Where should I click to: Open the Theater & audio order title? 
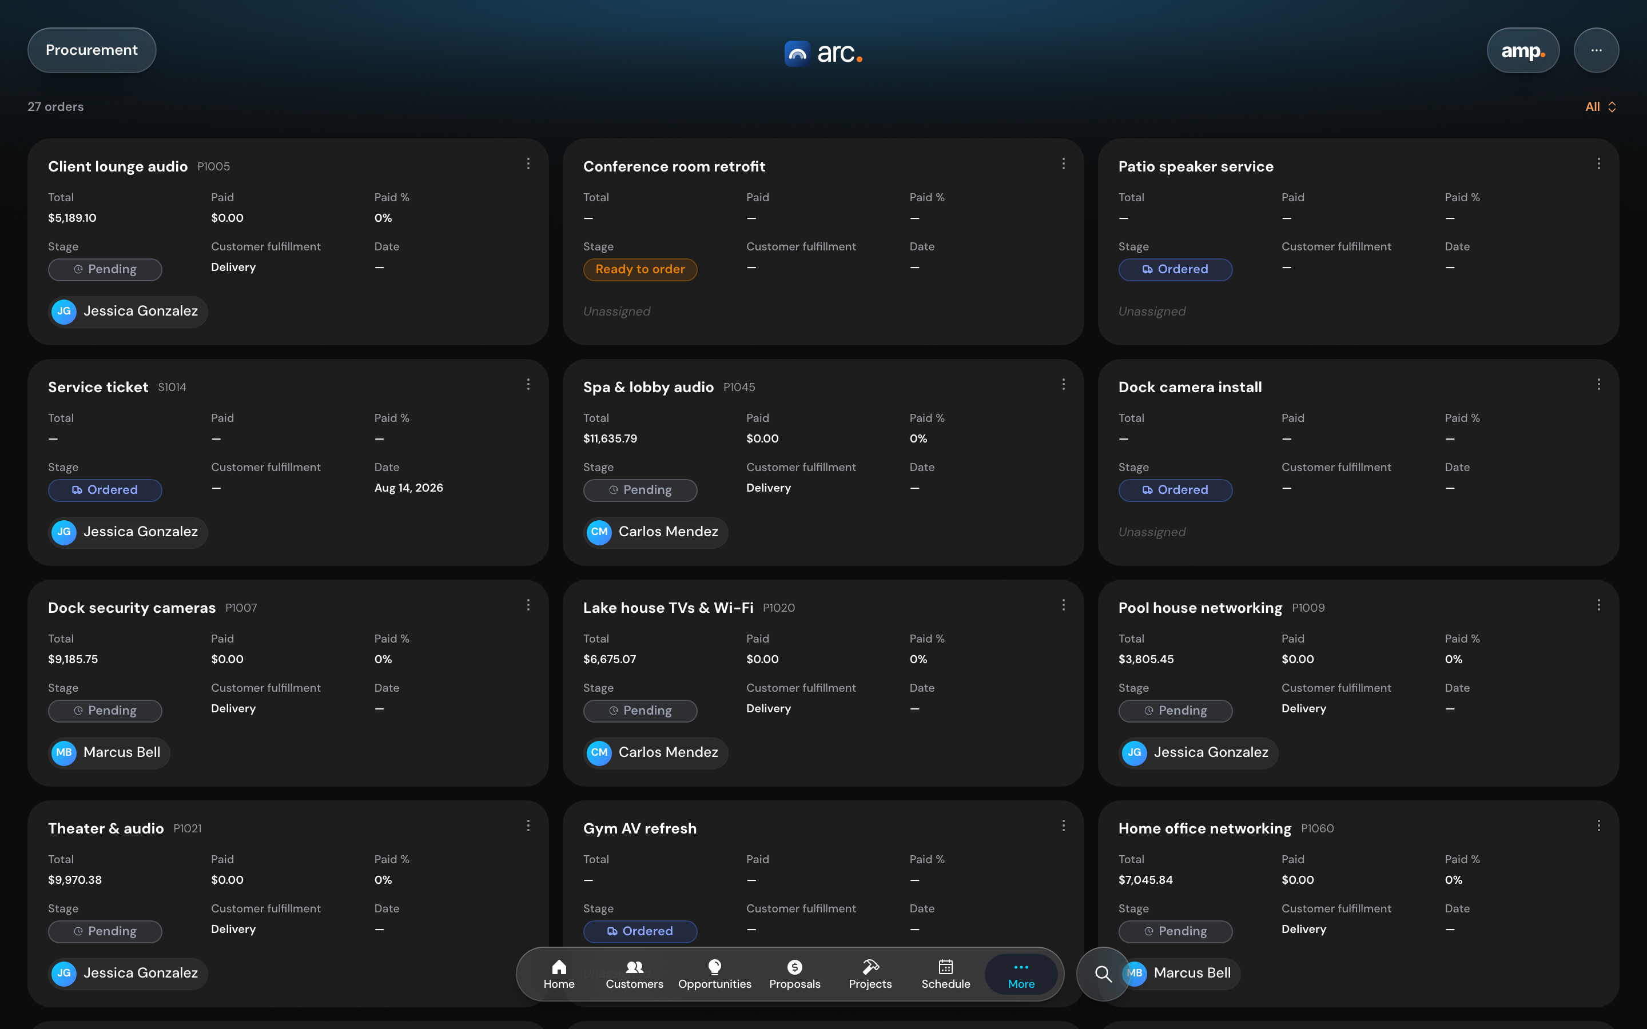pyautogui.click(x=105, y=828)
